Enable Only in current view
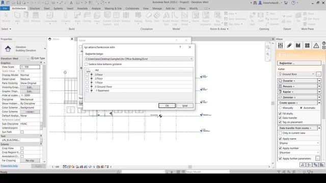The width and height of the screenshot is (326, 183). tap(280, 133)
